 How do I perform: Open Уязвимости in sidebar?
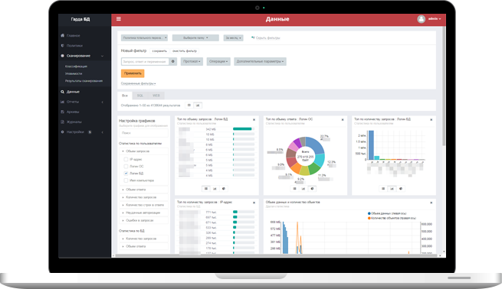click(74, 73)
